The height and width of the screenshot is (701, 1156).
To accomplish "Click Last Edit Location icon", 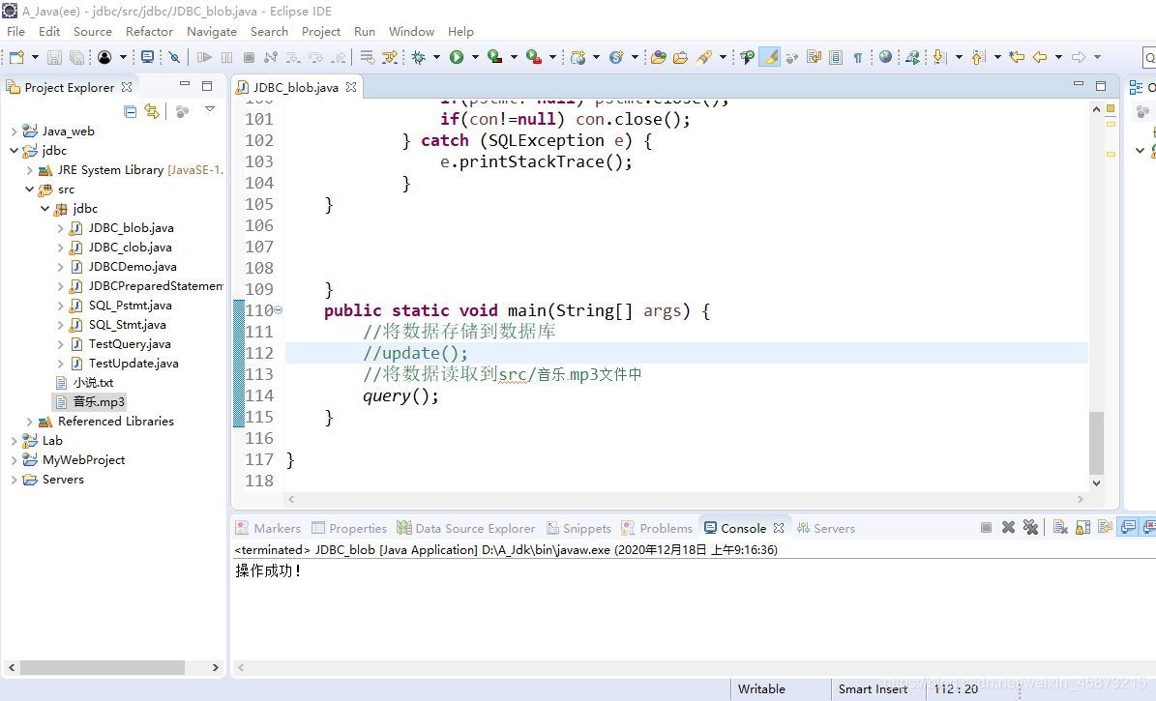I will [x=1017, y=57].
